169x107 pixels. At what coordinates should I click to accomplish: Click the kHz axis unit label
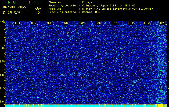(x=2, y=21)
